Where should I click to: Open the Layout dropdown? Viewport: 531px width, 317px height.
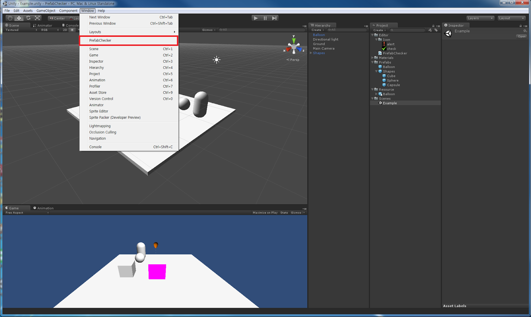point(511,18)
